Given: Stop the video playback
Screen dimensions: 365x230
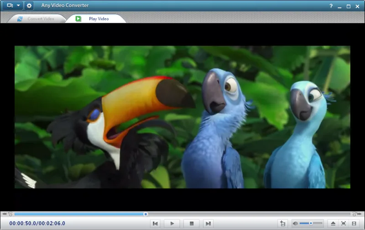Looking at the screenshot, I should [x=192, y=224].
